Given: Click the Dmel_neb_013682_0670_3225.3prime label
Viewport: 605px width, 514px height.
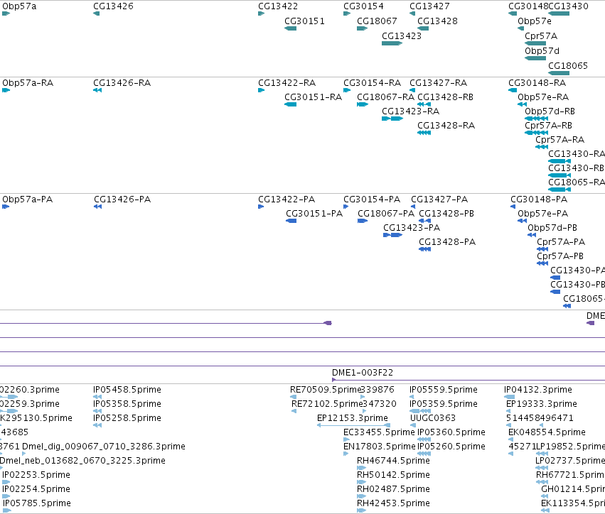Looking at the screenshot, I should pos(82,461).
